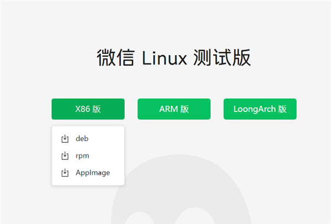
Task: Click the download icon beside rpm
Action: click(x=65, y=156)
